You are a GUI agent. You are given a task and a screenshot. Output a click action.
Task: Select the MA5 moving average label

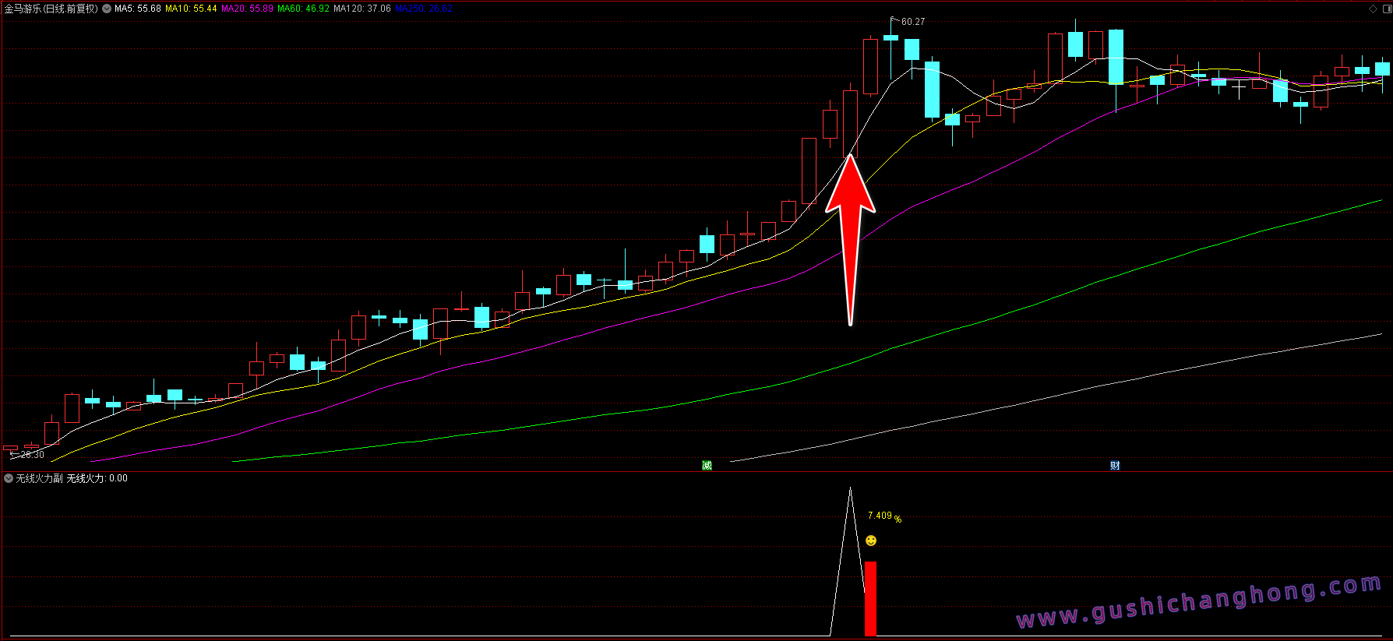[137, 9]
